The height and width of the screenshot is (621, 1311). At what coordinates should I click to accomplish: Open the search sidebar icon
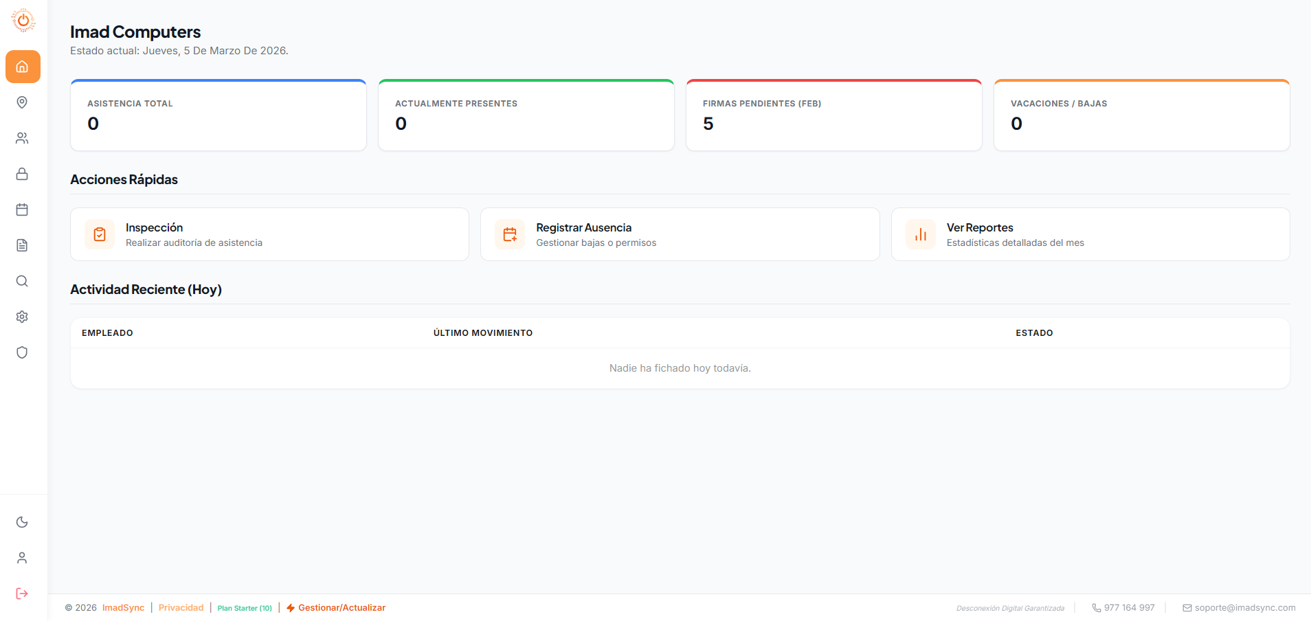(22, 281)
